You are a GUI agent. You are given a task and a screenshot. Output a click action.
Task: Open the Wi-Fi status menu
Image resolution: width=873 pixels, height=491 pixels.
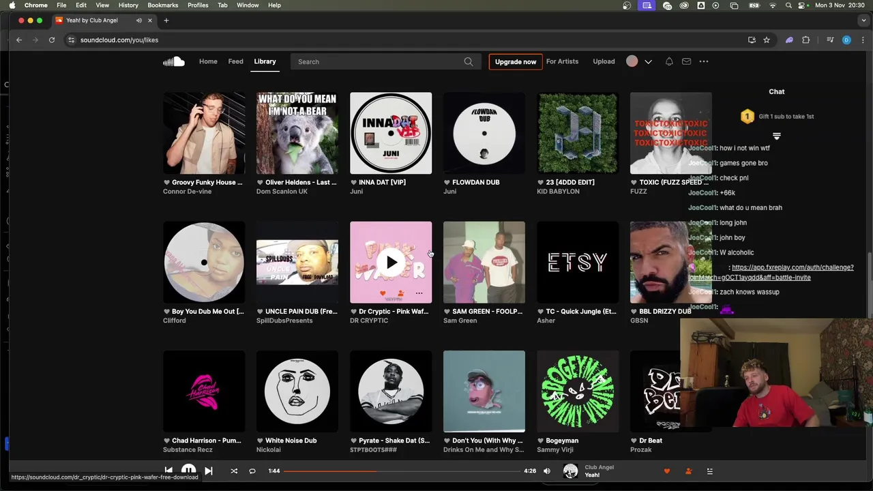pyautogui.click(x=772, y=5)
